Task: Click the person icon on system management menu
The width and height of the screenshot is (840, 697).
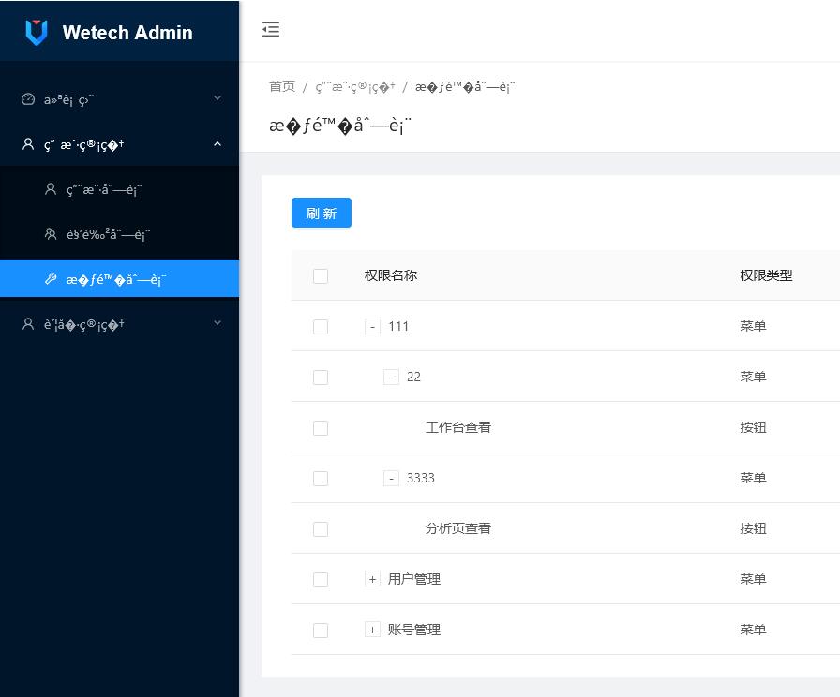Action: point(26,144)
